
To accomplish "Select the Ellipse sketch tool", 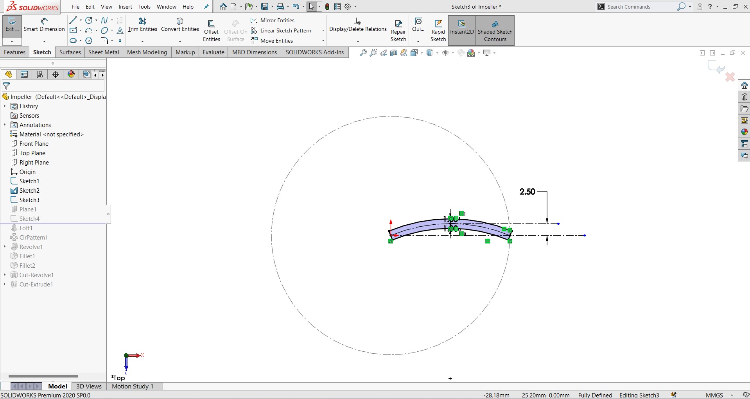I will pyautogui.click(x=104, y=30).
